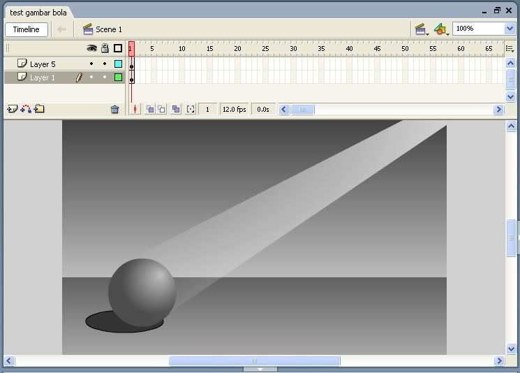Open the timeline options menu icon
The width and height of the screenshot is (520, 373).
click(x=510, y=49)
